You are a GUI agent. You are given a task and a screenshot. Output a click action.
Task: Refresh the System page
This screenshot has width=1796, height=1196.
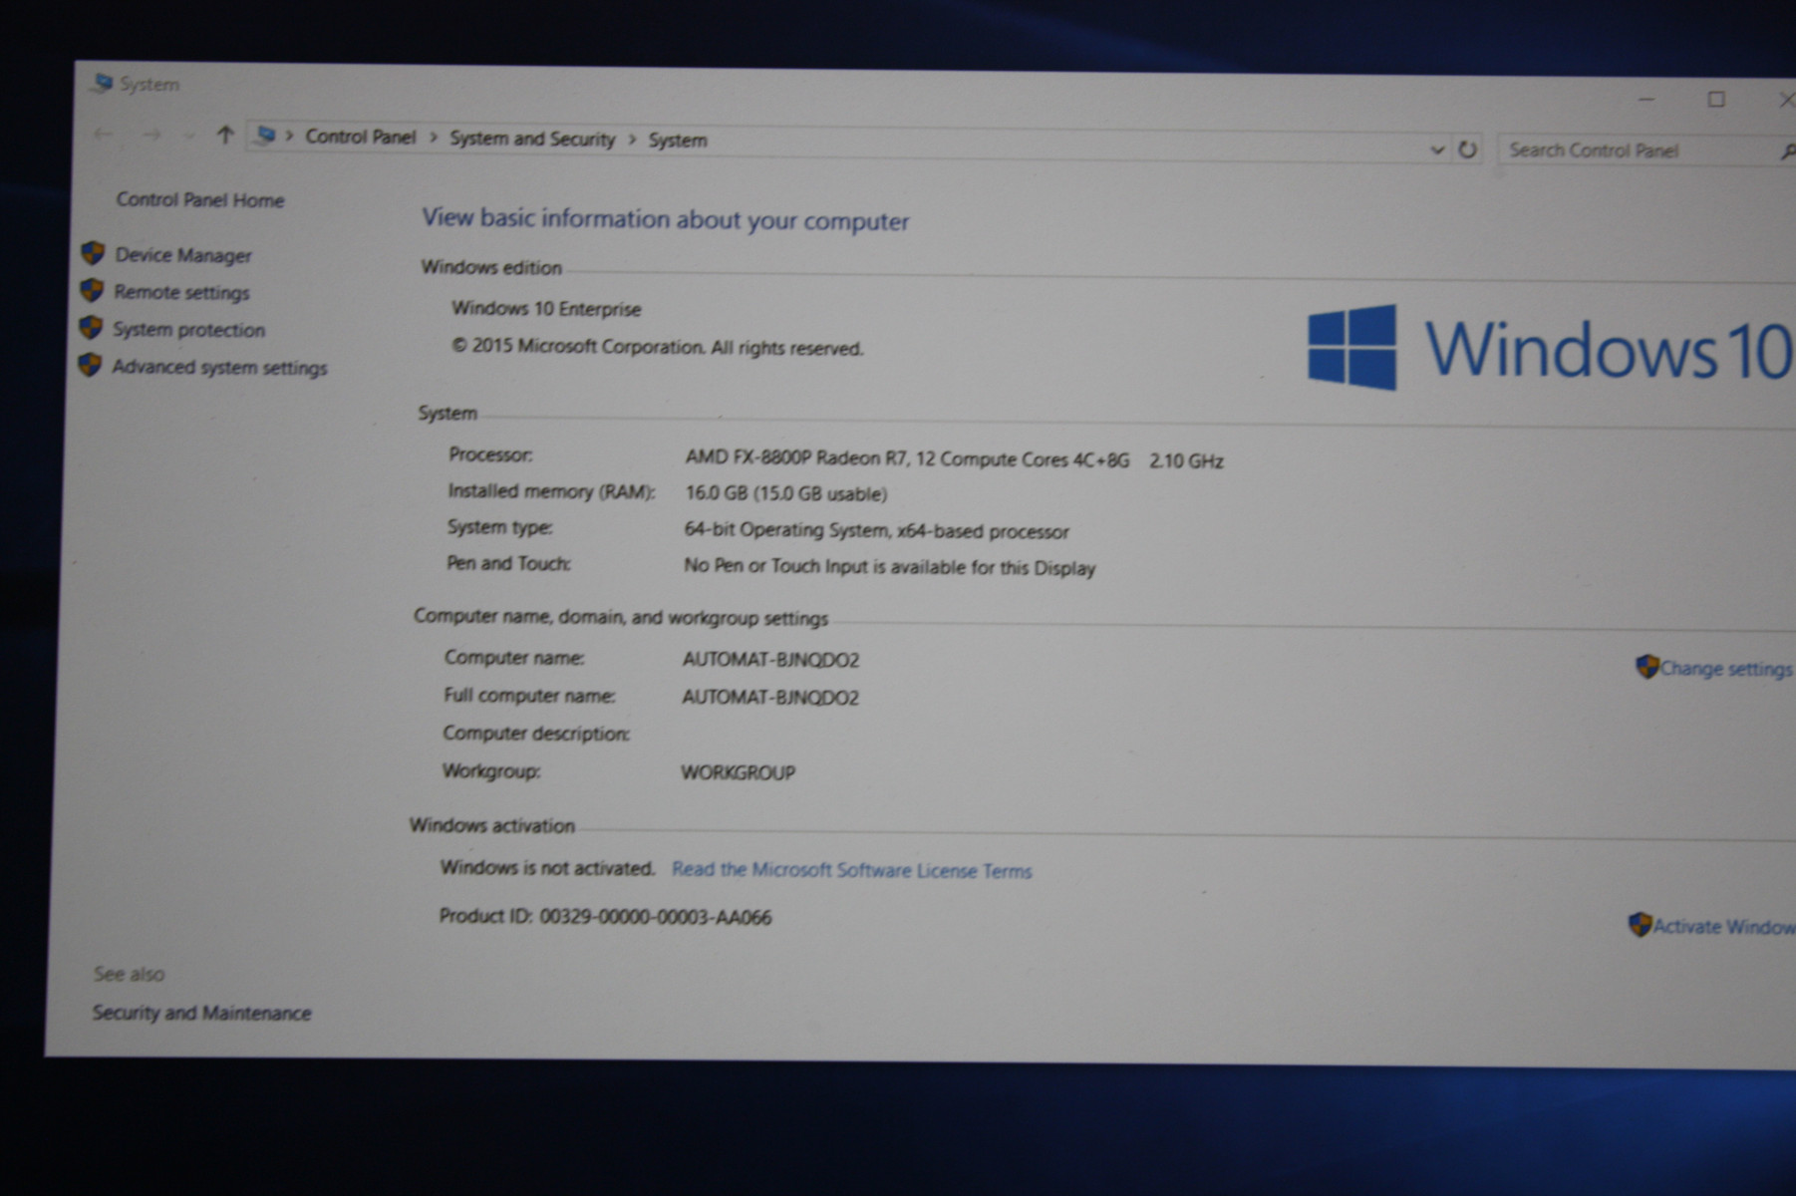tap(1467, 149)
